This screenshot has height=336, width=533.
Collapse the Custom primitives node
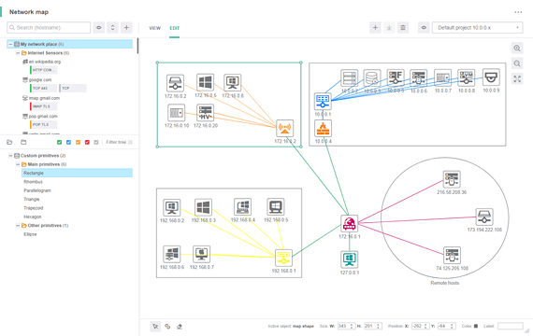pyautogui.click(x=10, y=156)
